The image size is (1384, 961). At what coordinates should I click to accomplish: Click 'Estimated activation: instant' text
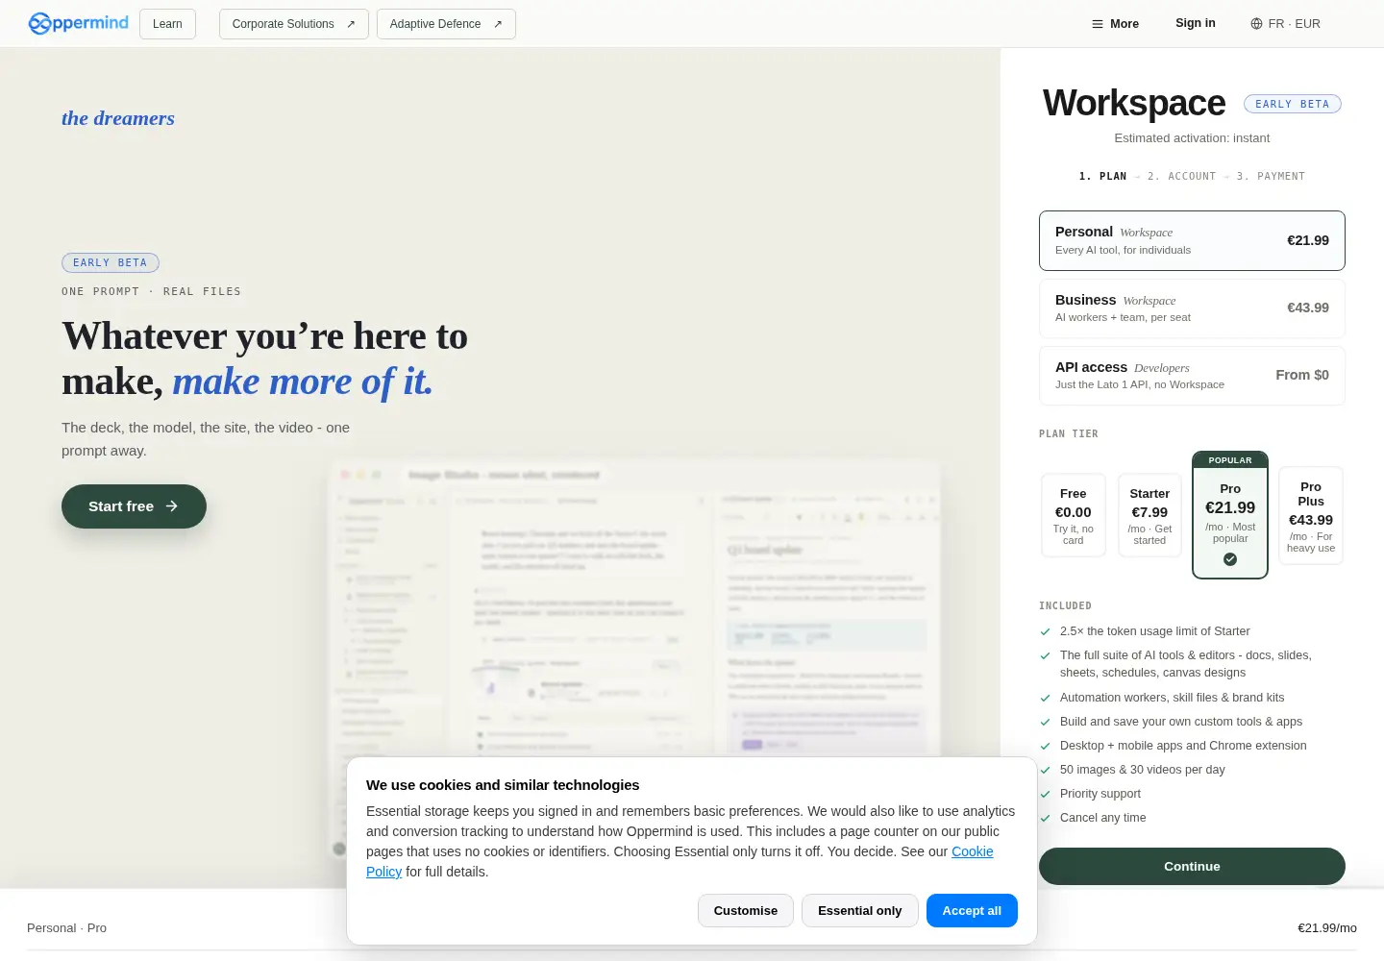(x=1192, y=138)
